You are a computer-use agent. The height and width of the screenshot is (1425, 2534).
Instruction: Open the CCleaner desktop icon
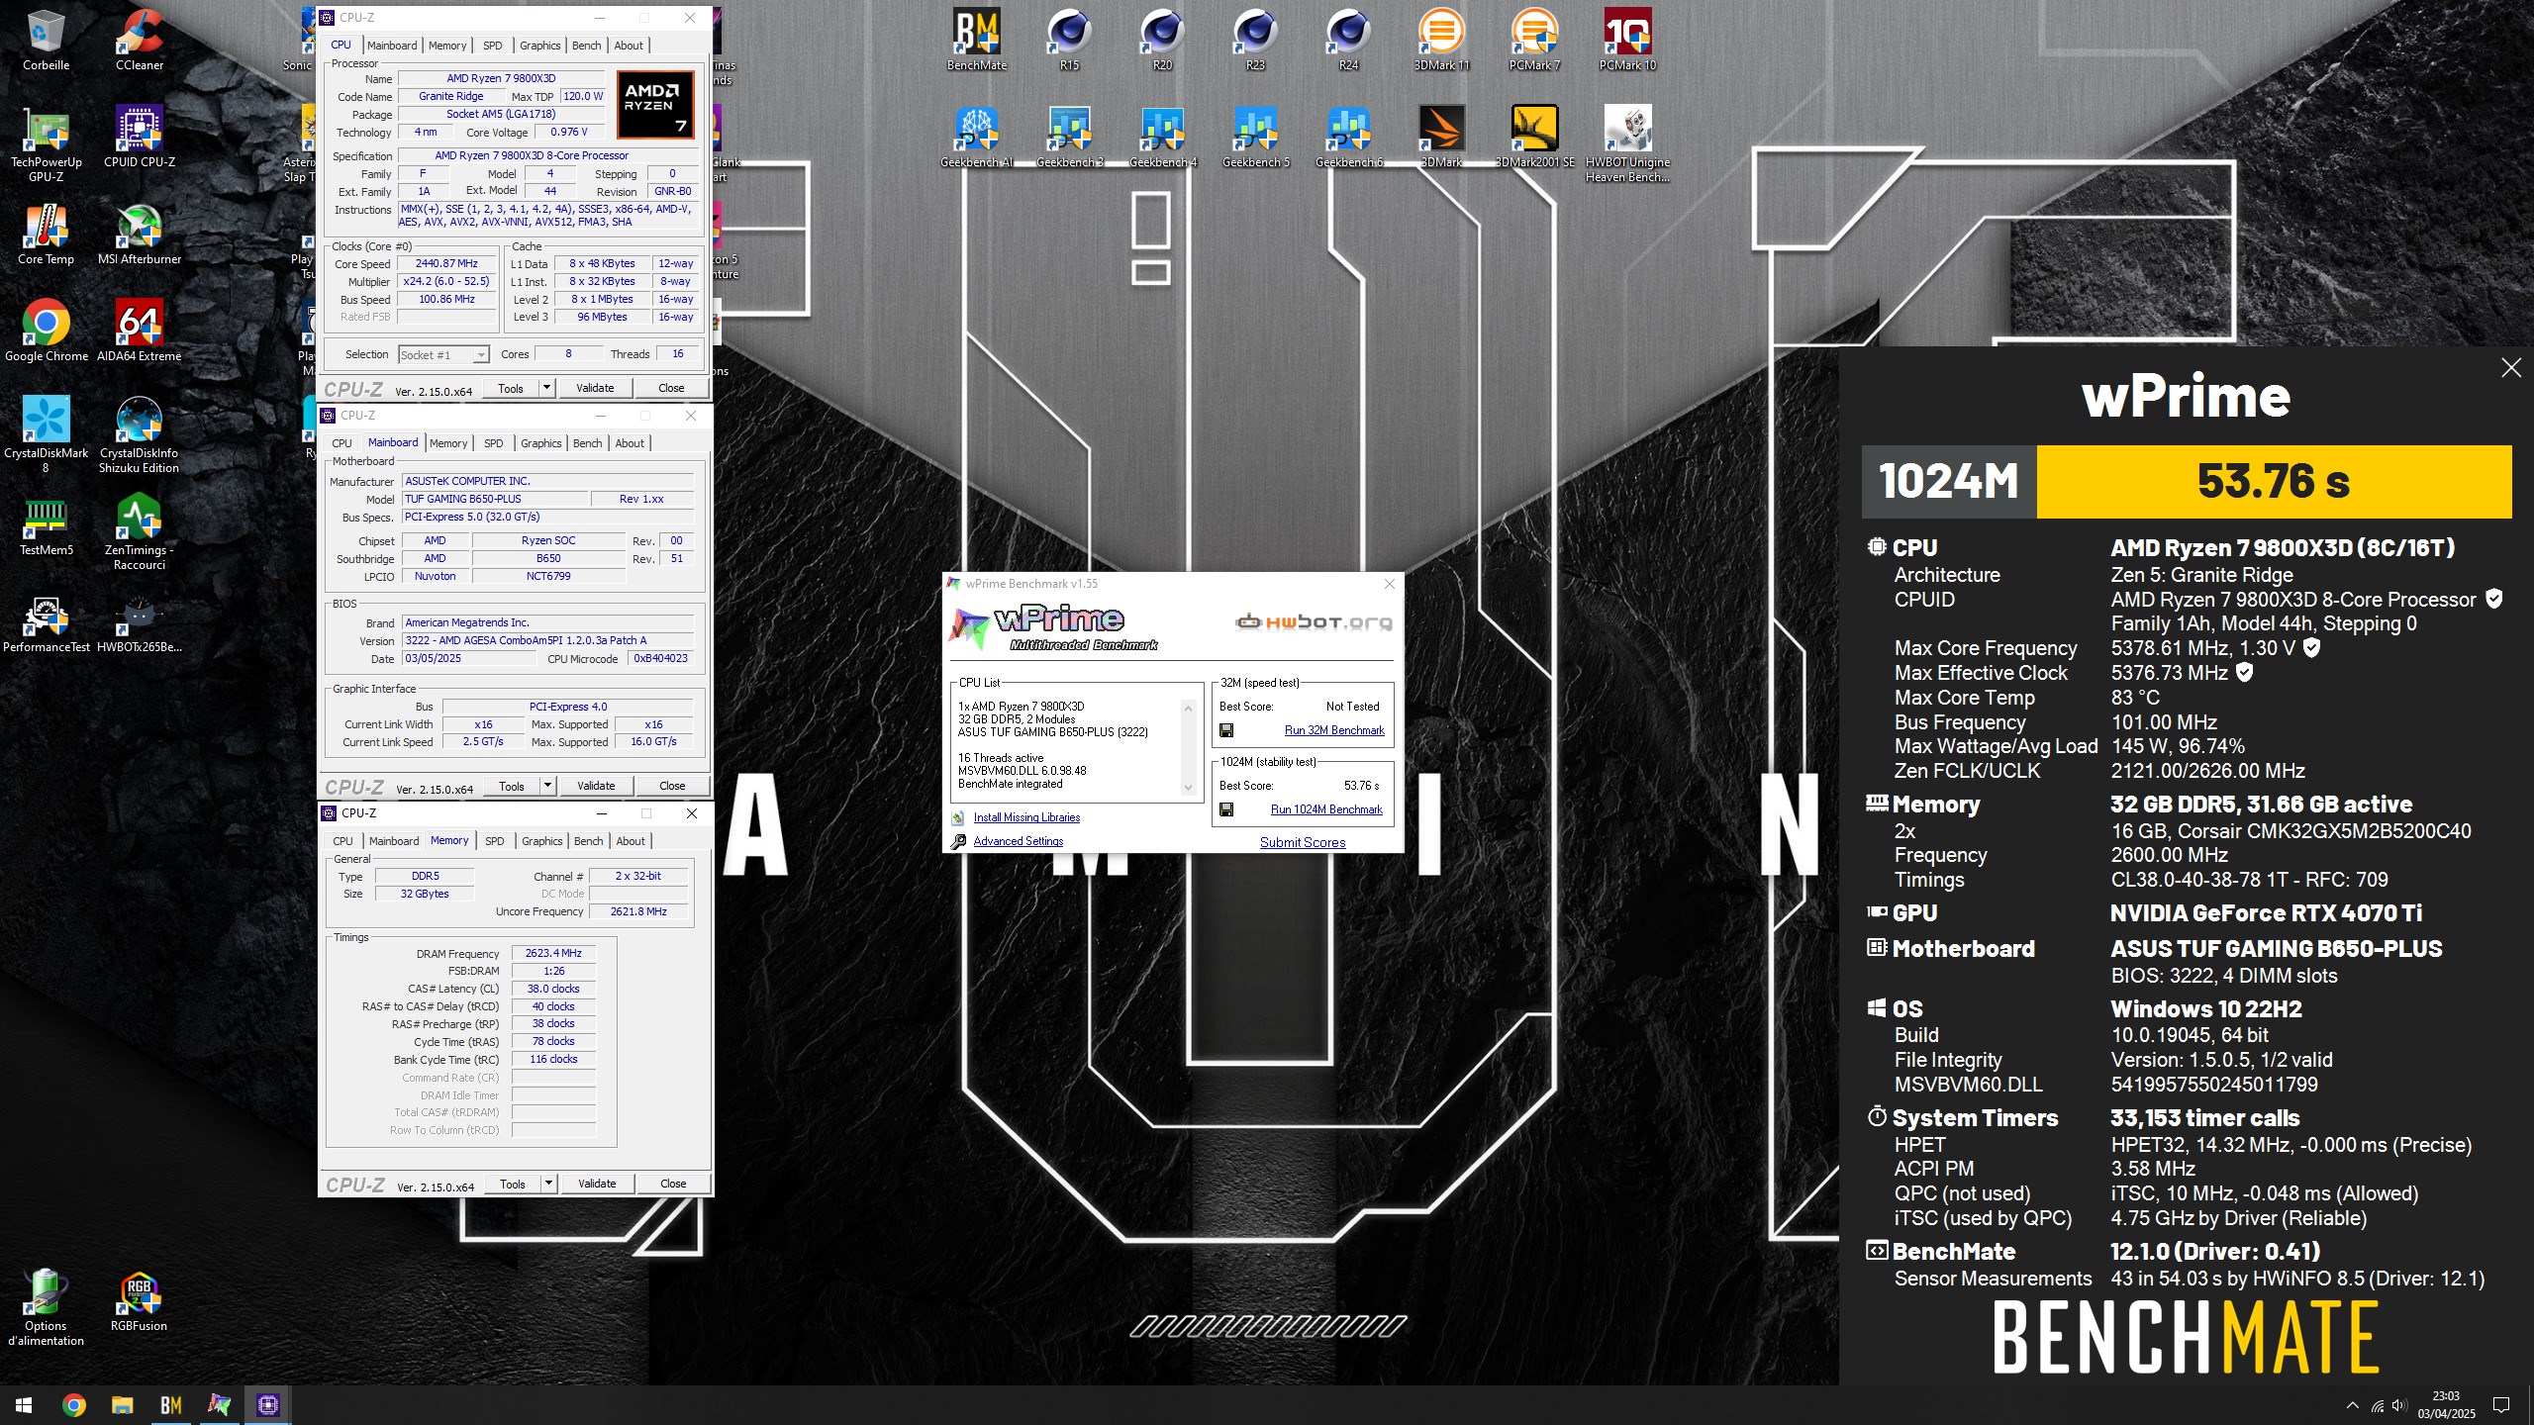coord(140,40)
